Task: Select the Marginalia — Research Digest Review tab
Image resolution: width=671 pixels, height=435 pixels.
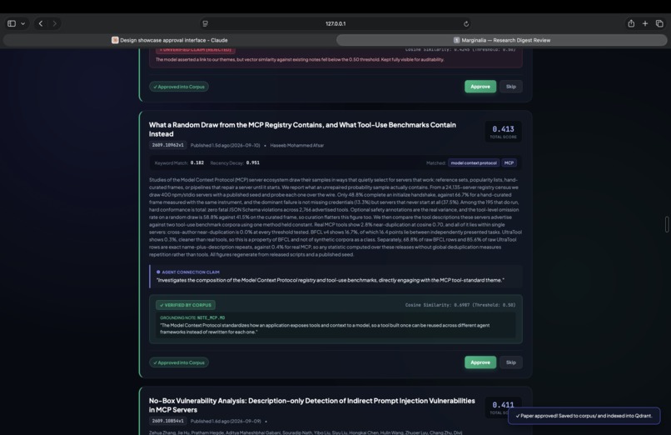Action: 501,40
